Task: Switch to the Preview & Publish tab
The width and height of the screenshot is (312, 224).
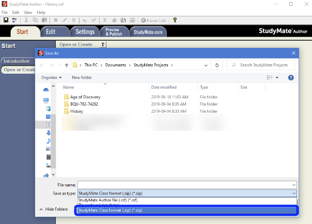Action: (114, 32)
